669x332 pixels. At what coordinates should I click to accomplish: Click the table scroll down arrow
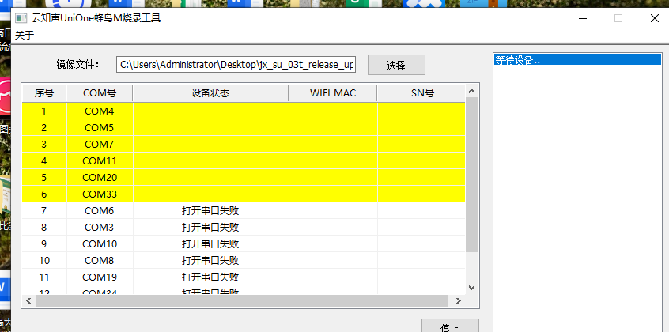[471, 288]
